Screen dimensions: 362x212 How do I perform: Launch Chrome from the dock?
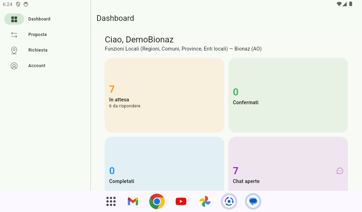pos(157,201)
